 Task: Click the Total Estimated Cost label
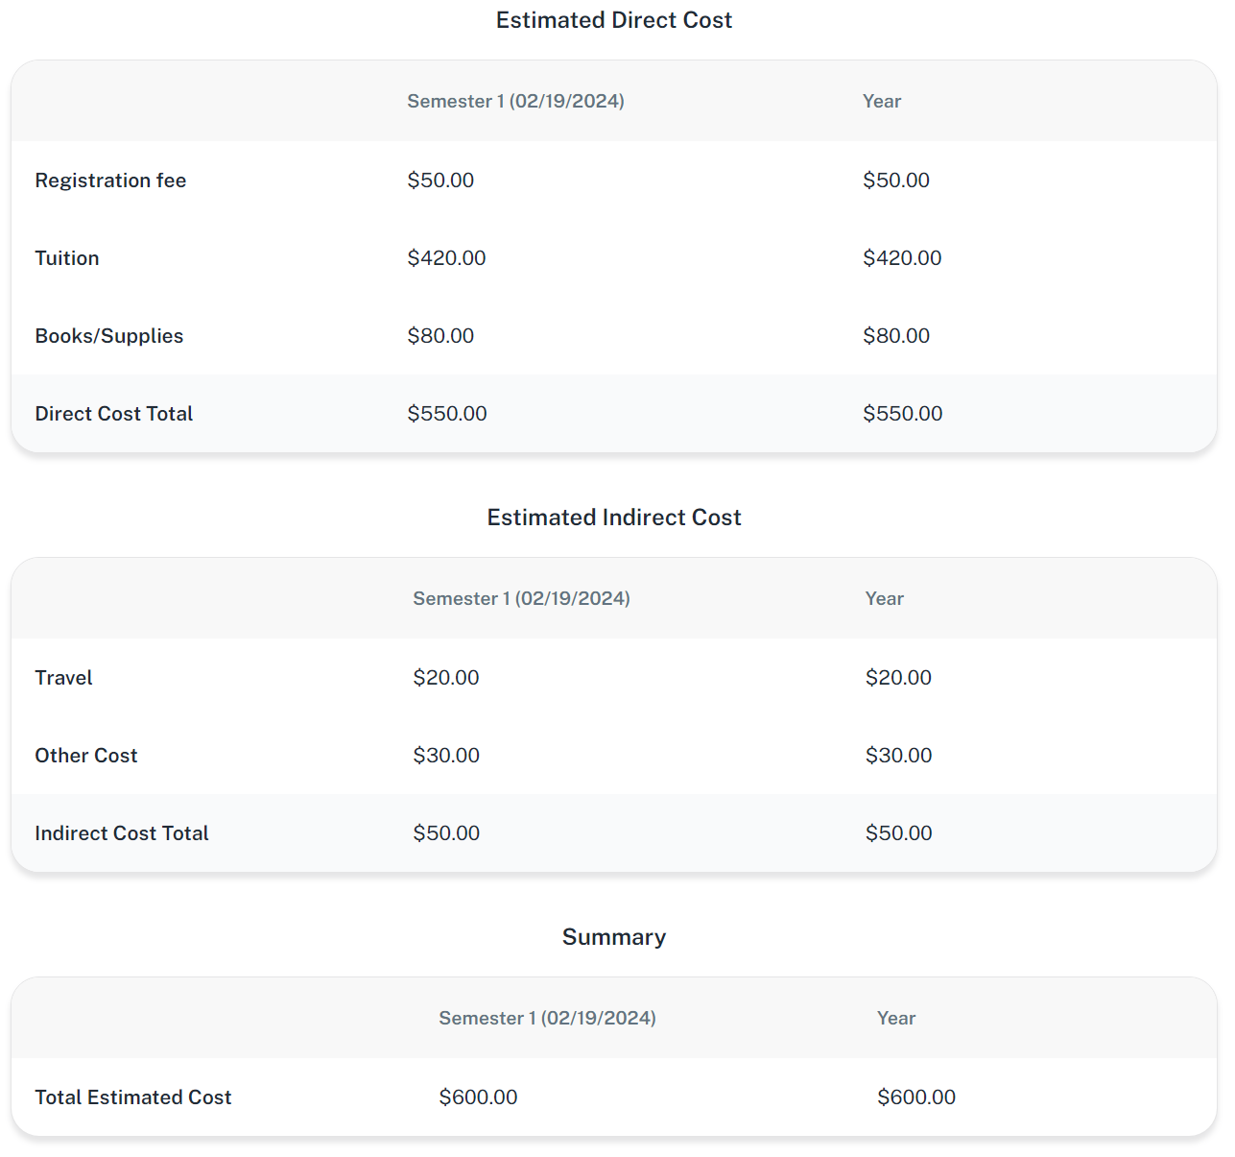coord(132,1097)
